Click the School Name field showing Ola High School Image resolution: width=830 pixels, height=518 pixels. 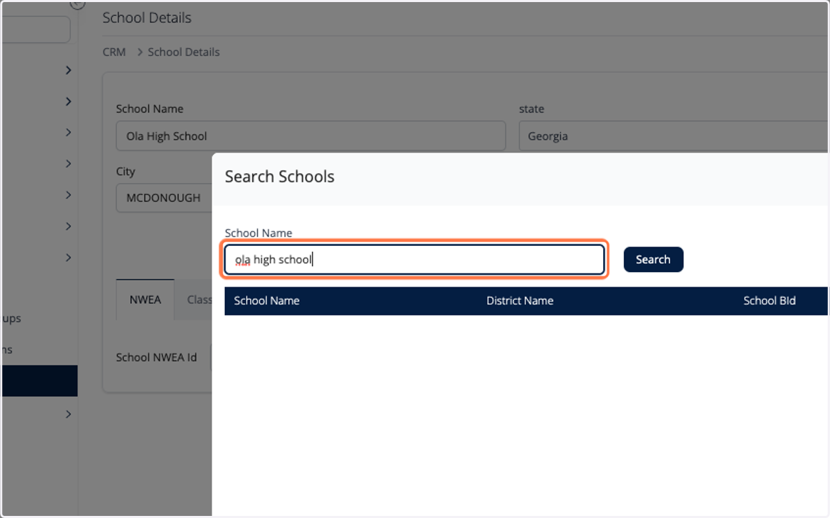(311, 136)
